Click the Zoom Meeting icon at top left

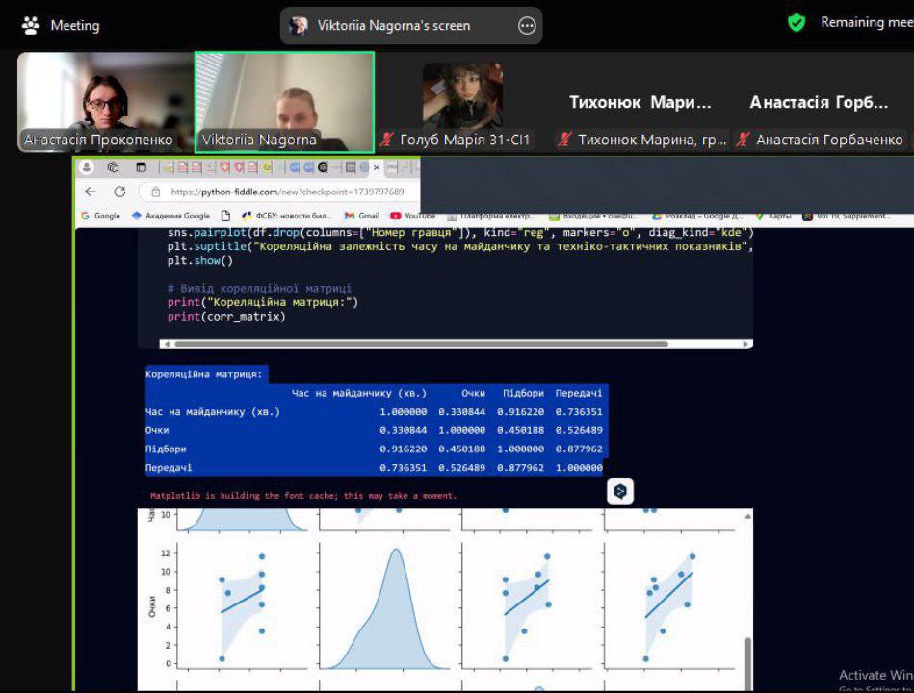(30, 25)
